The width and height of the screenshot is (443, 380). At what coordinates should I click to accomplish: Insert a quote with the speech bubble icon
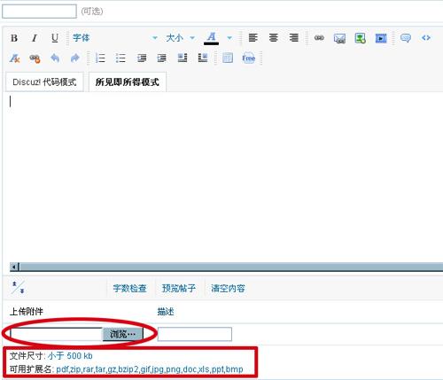click(x=406, y=38)
